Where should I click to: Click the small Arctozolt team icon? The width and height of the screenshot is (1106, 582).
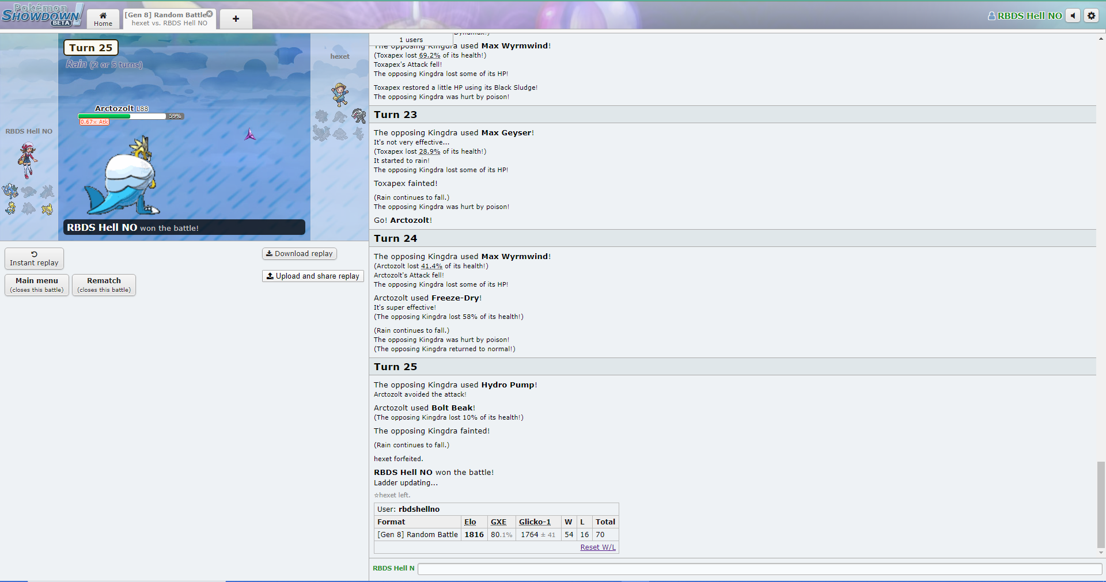click(10, 208)
